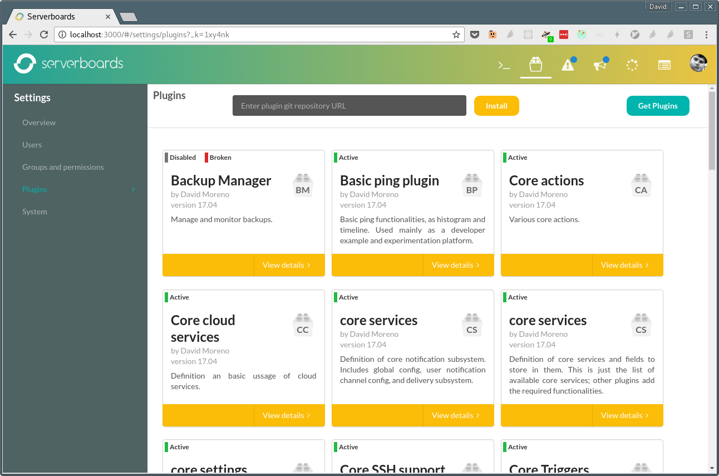Click the Disabled status on Backup Manager
This screenshot has width=719, height=476.
(180, 158)
